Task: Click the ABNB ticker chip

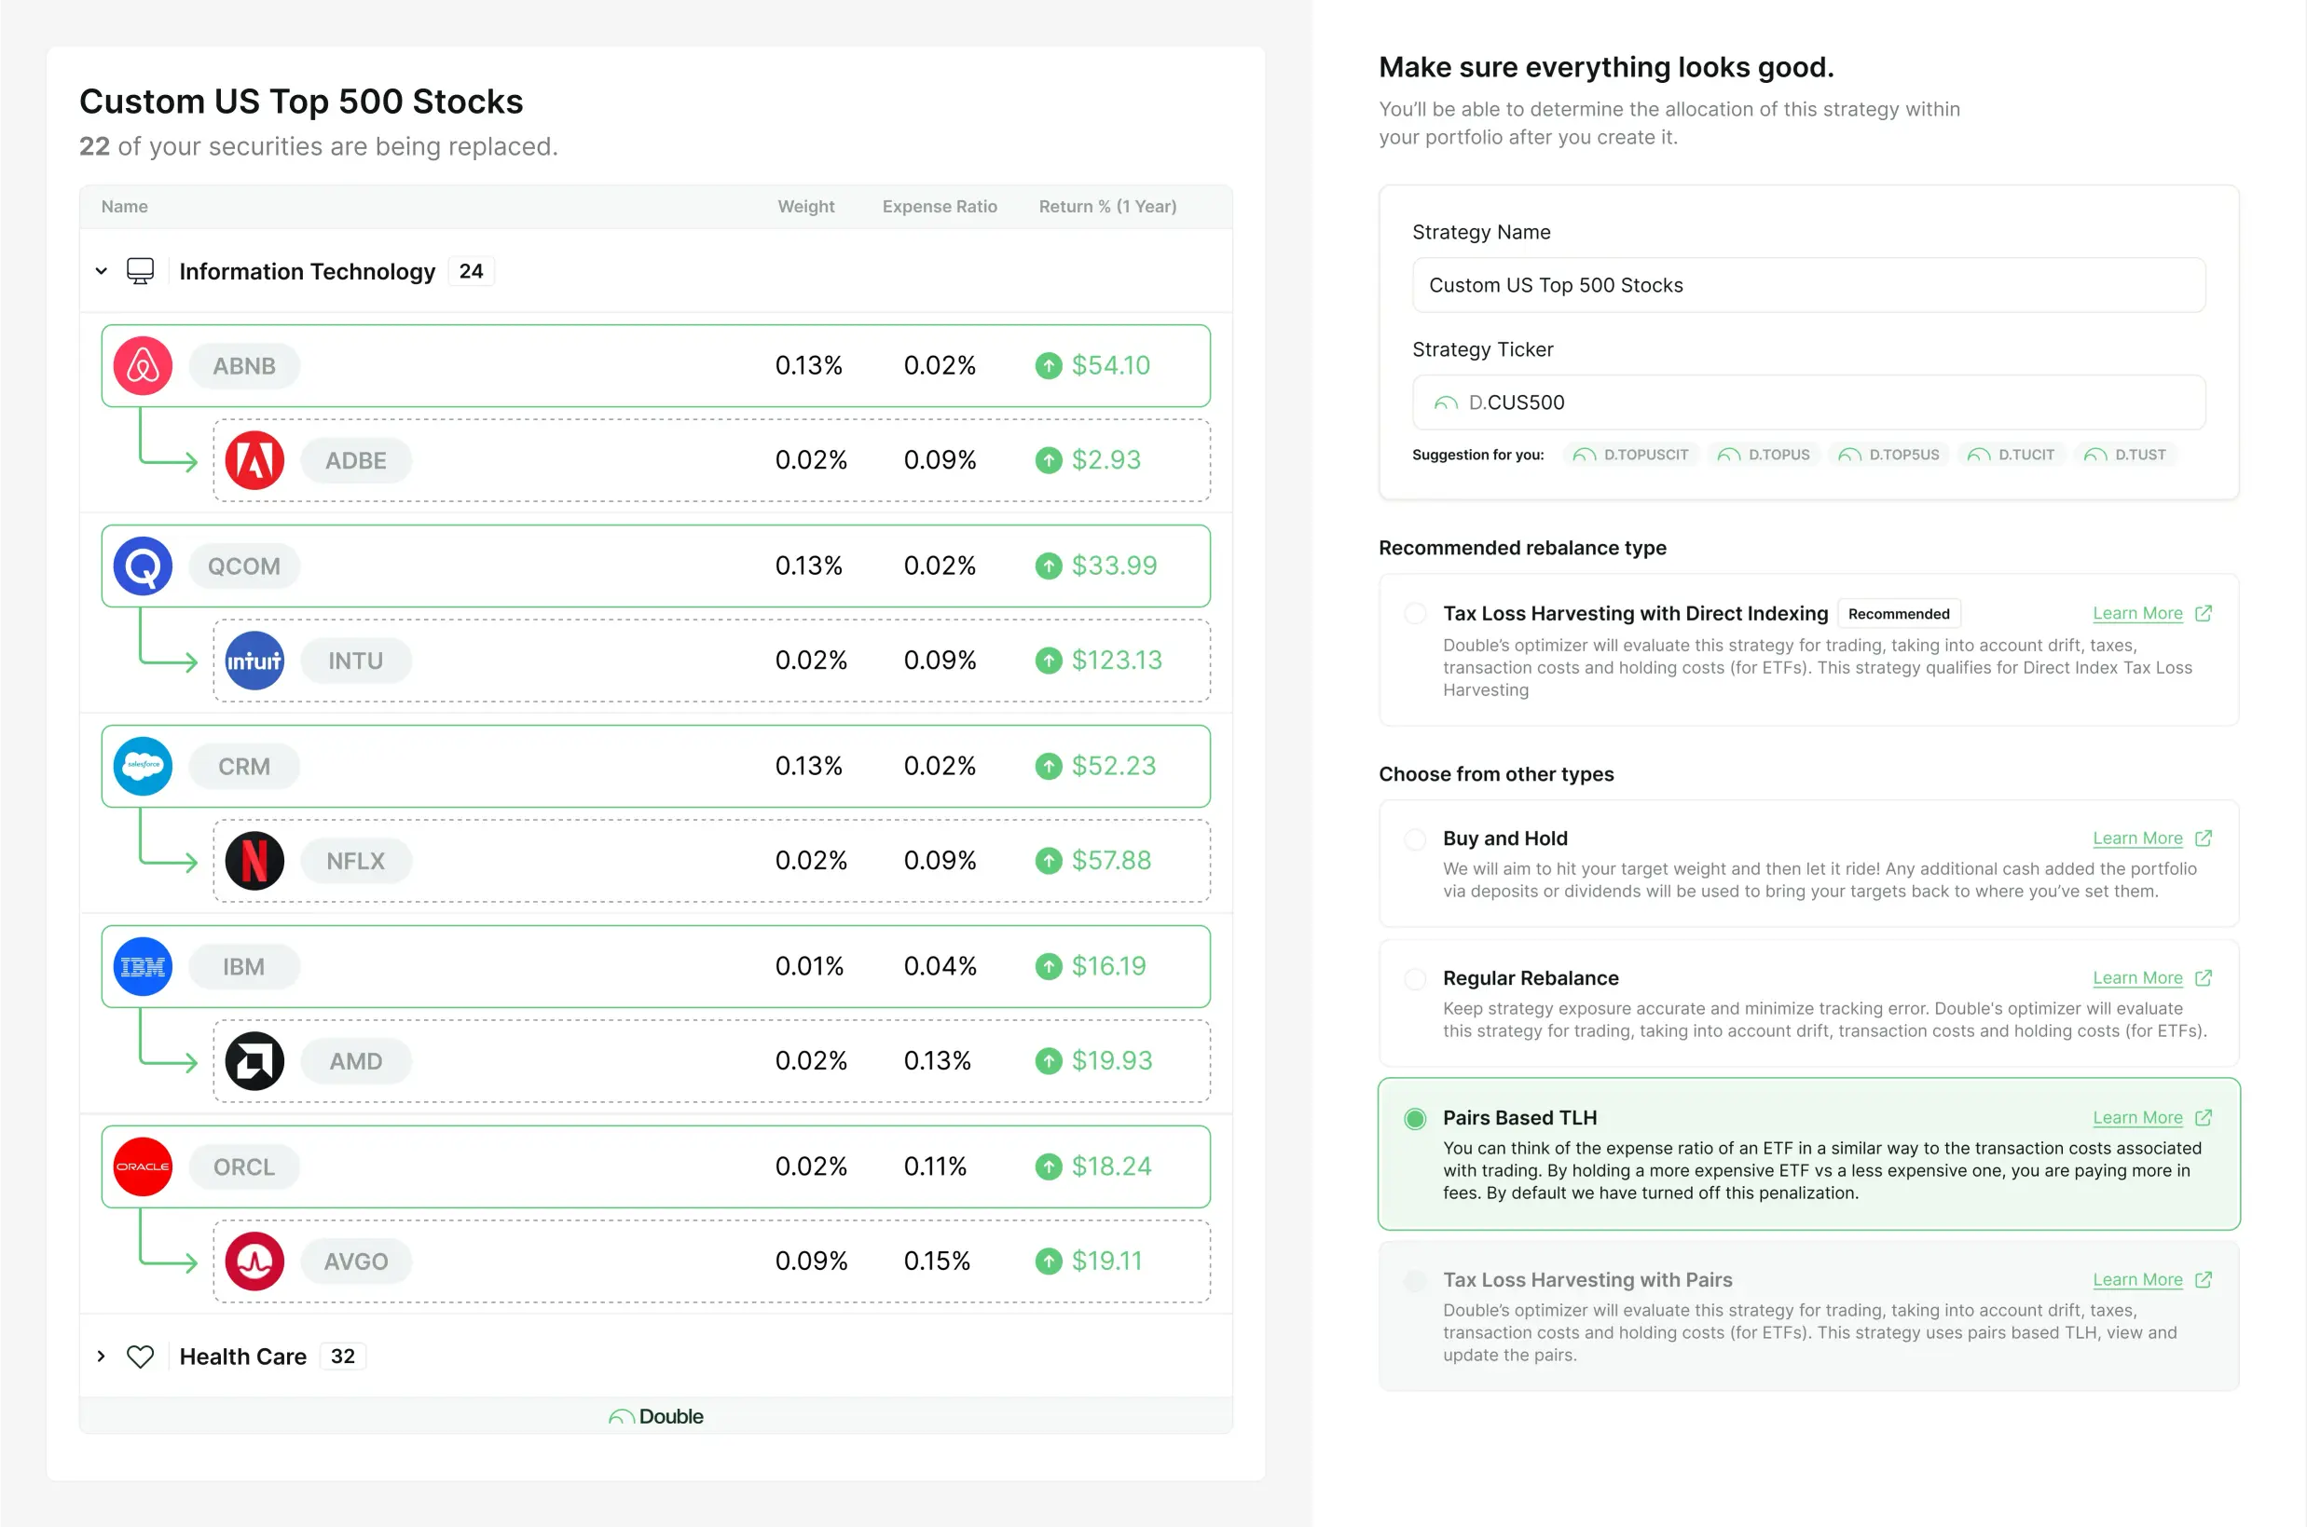Action: 244,366
